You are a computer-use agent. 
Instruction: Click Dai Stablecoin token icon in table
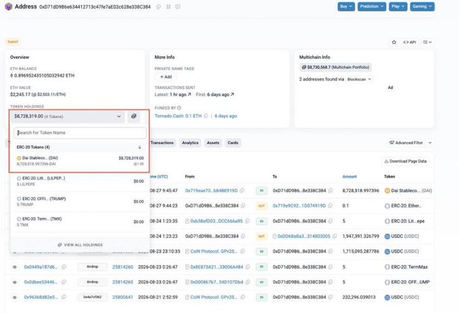387,191
